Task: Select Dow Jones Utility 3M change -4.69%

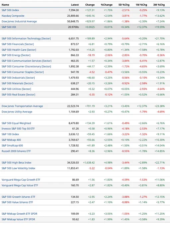Action: click(161, 112)
